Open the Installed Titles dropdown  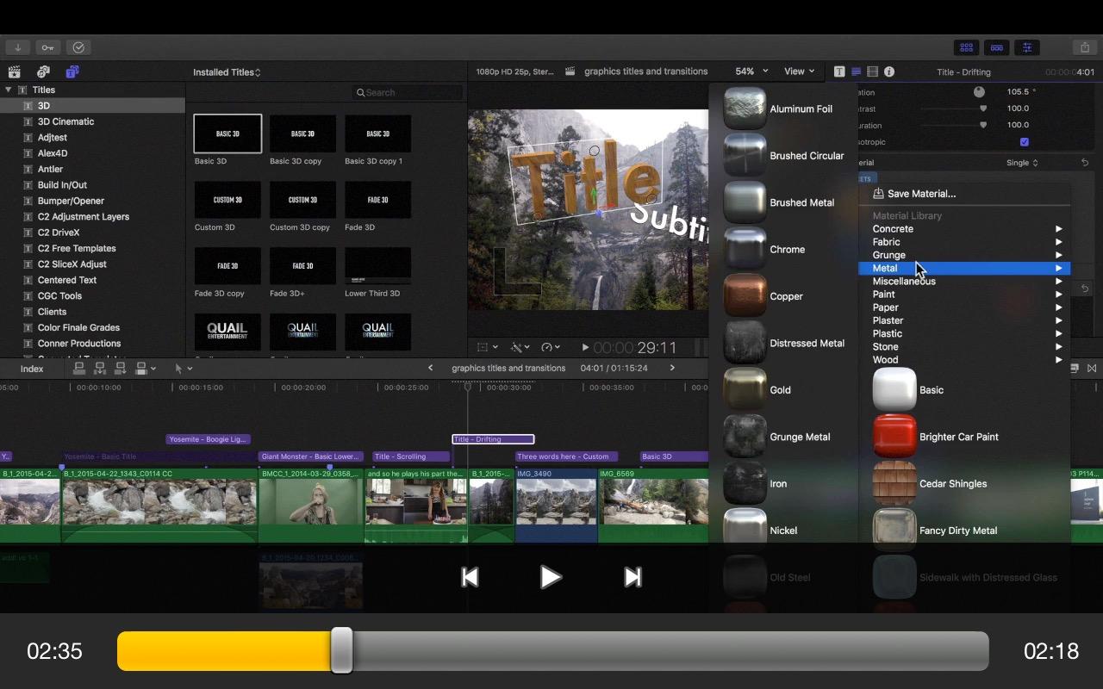pos(226,72)
